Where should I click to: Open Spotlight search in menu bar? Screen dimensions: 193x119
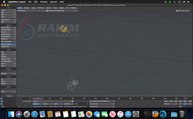tap(175, 2)
